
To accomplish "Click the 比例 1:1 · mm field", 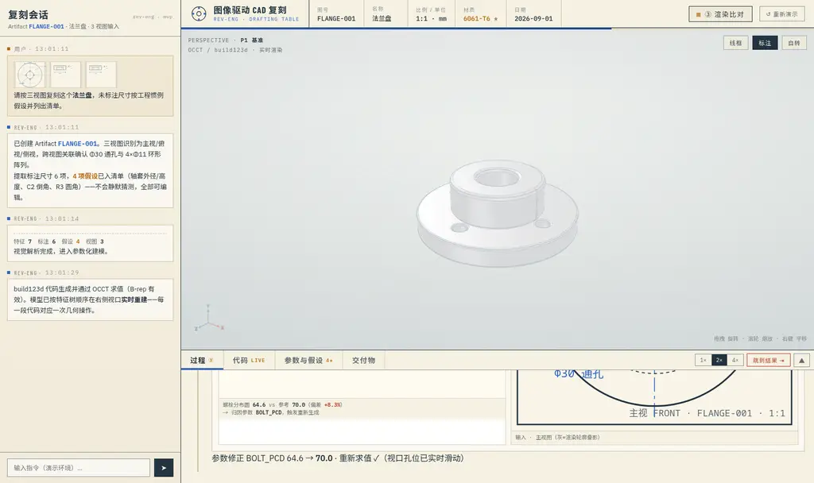I will (x=431, y=14).
